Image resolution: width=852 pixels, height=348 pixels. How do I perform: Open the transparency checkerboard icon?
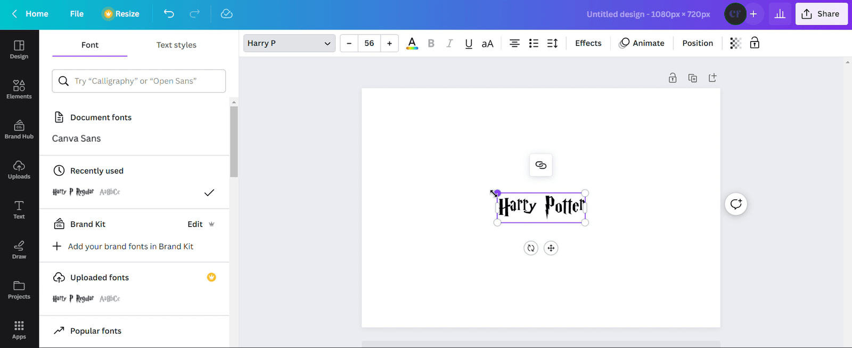coord(735,43)
